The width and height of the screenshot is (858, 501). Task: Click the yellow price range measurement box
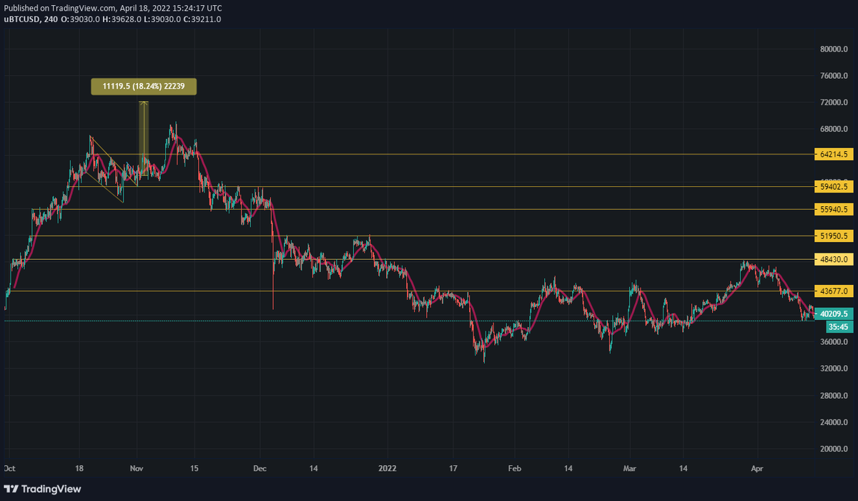point(143,137)
